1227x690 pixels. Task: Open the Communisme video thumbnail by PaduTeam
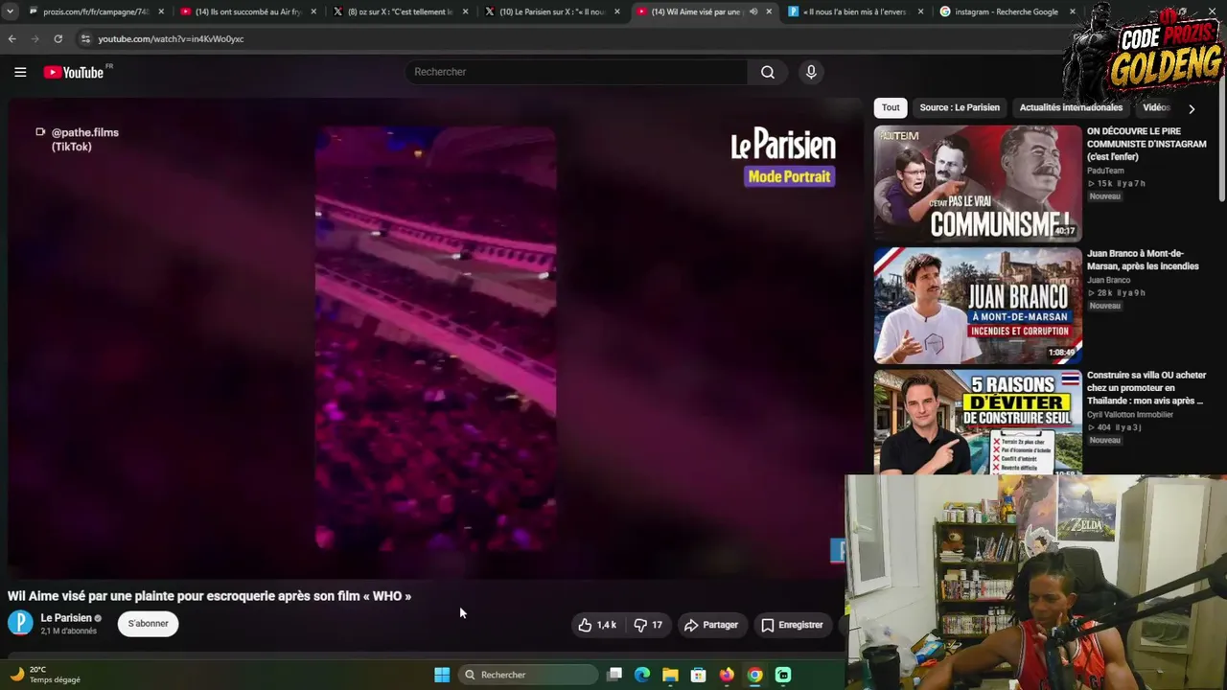pyautogui.click(x=978, y=183)
